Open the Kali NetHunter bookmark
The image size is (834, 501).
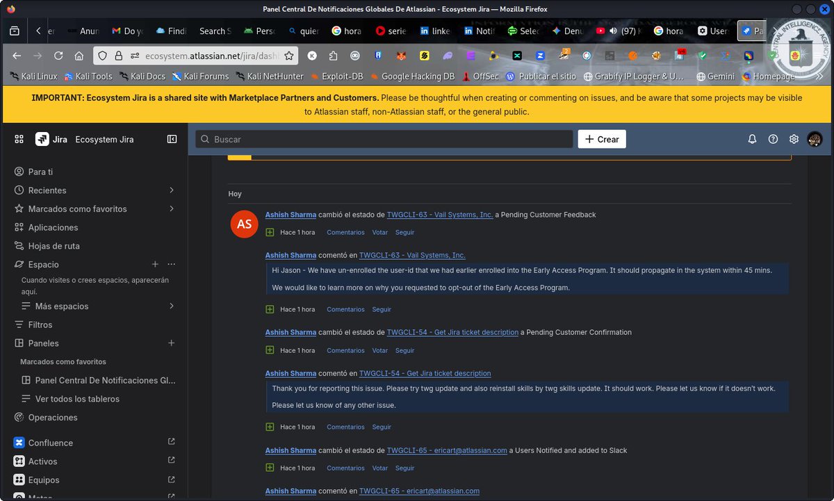tap(270, 76)
